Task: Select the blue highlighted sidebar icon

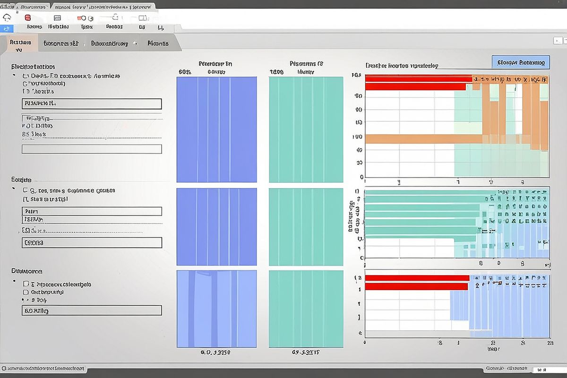Action: tap(7, 29)
